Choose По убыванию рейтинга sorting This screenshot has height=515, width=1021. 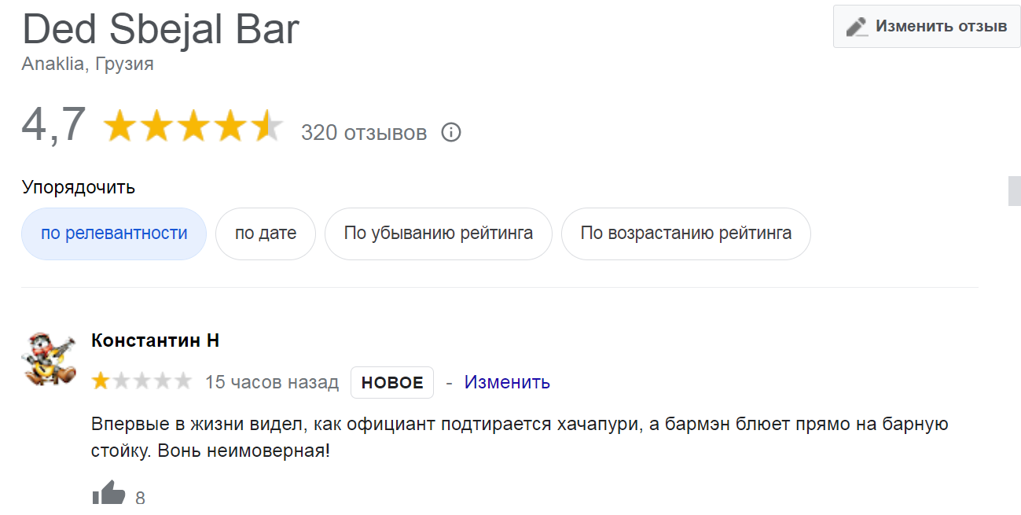[x=439, y=234]
